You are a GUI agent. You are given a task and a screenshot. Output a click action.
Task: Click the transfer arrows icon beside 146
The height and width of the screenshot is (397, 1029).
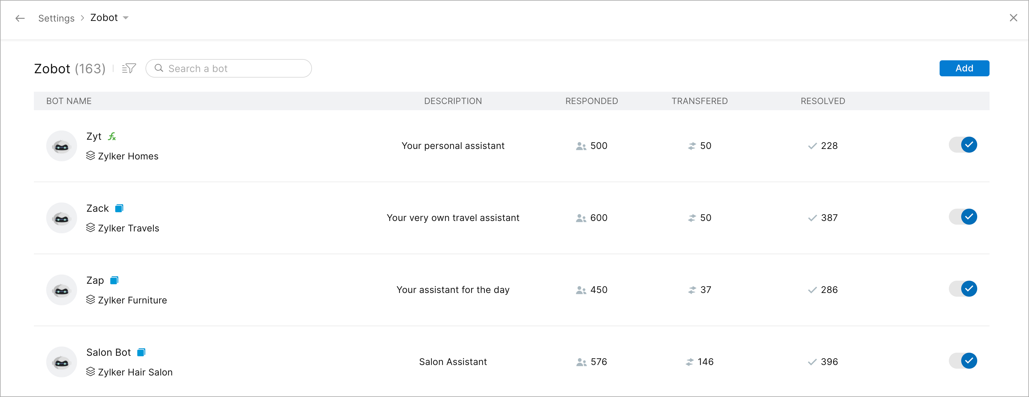tap(690, 362)
